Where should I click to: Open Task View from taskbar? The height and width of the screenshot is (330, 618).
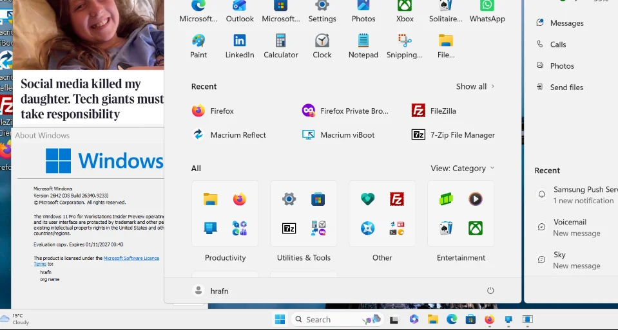[394, 319]
